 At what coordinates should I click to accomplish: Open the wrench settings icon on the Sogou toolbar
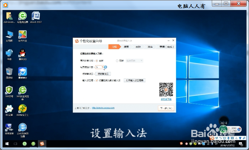[x=244, y=138]
